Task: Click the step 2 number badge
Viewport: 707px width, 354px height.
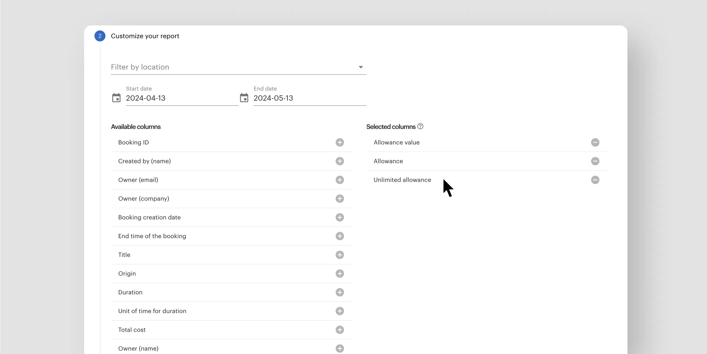Action: pos(100,36)
